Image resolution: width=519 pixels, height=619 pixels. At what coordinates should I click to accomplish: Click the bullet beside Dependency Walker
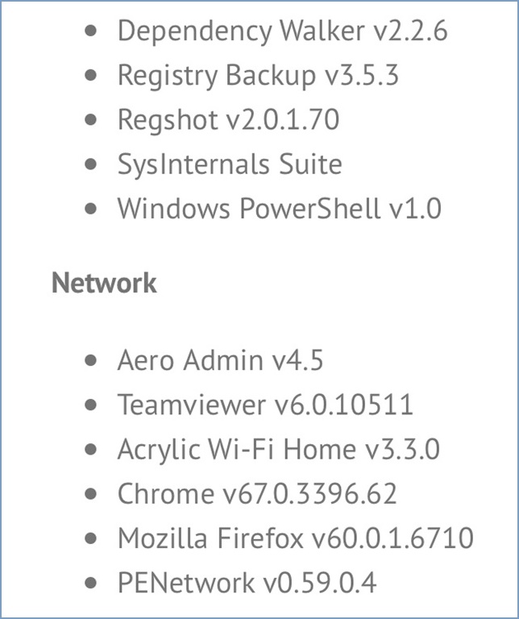91,31
